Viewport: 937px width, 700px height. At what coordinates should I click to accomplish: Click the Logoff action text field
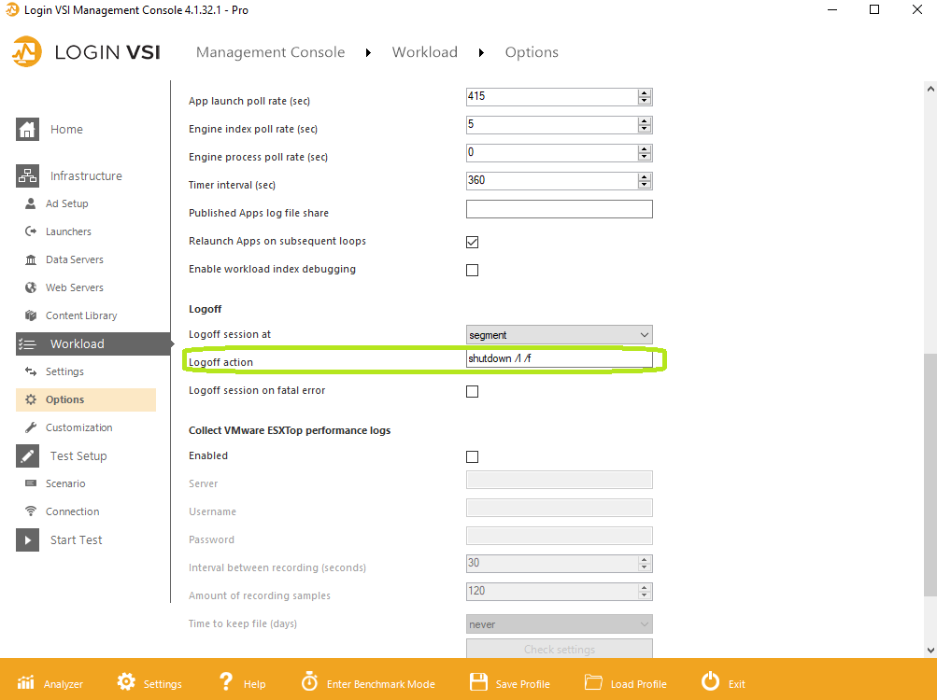[560, 358]
